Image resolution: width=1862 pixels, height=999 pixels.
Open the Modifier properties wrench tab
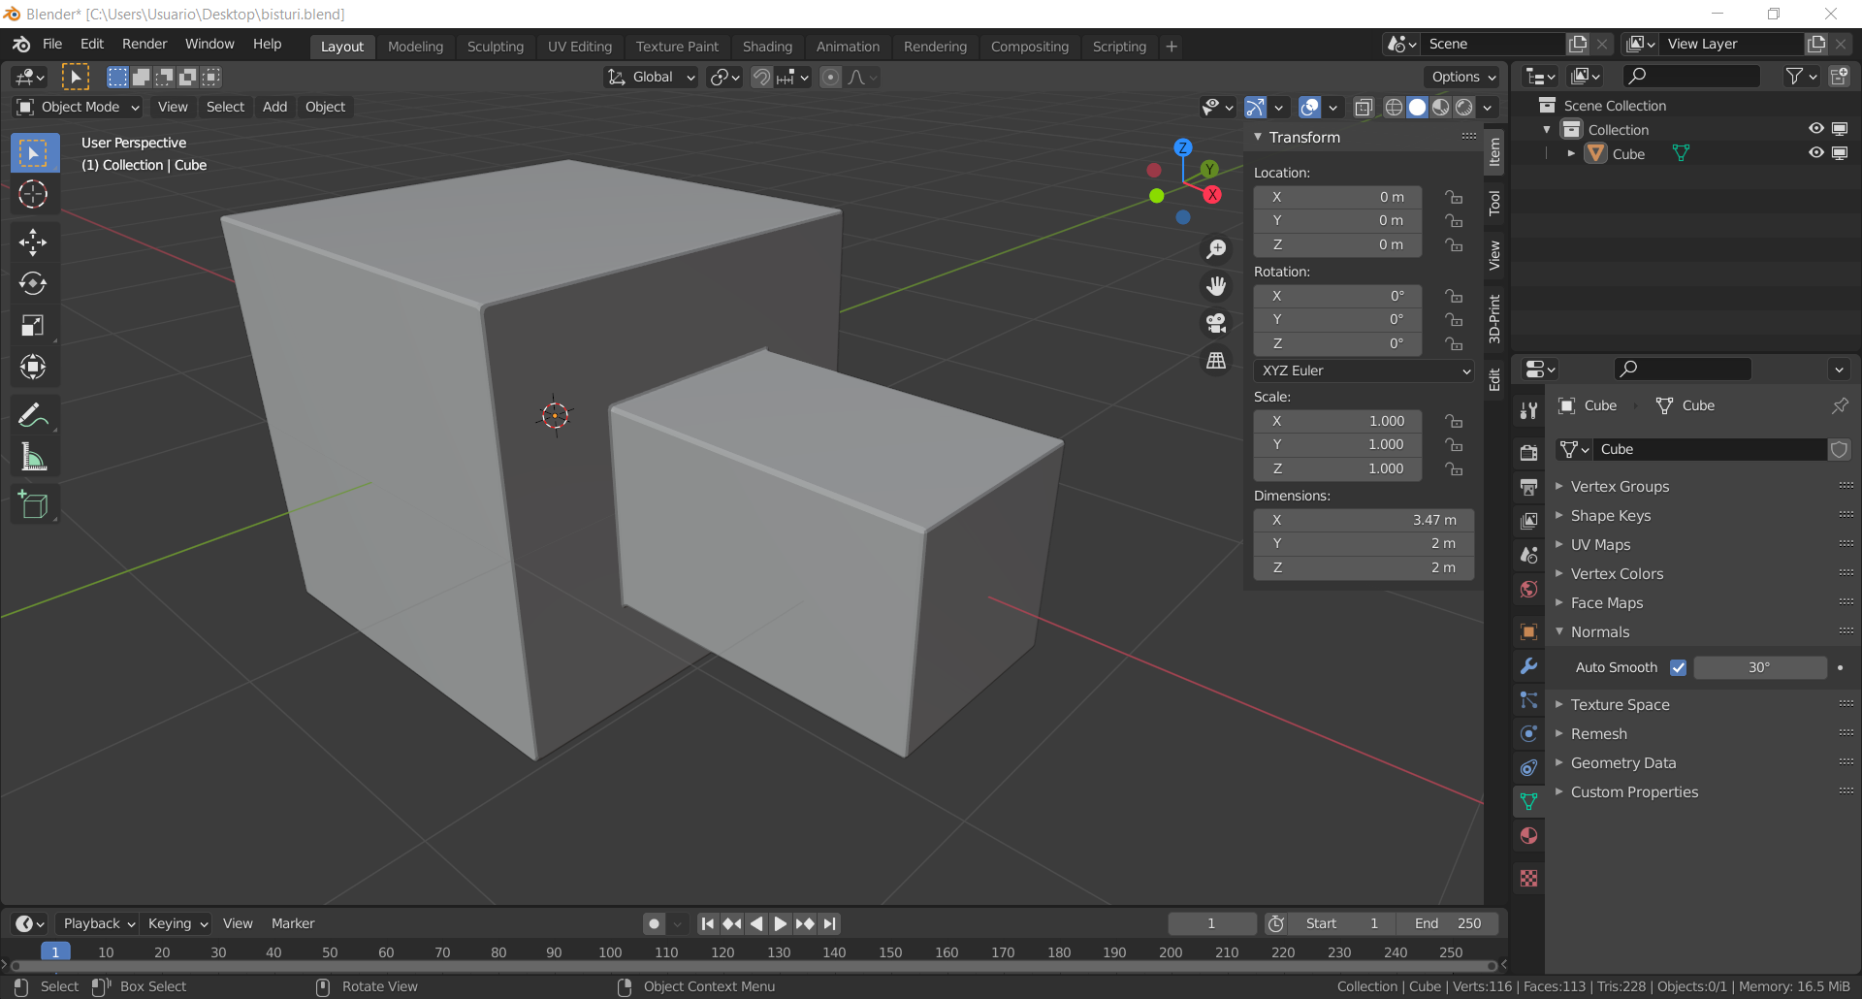point(1528,666)
